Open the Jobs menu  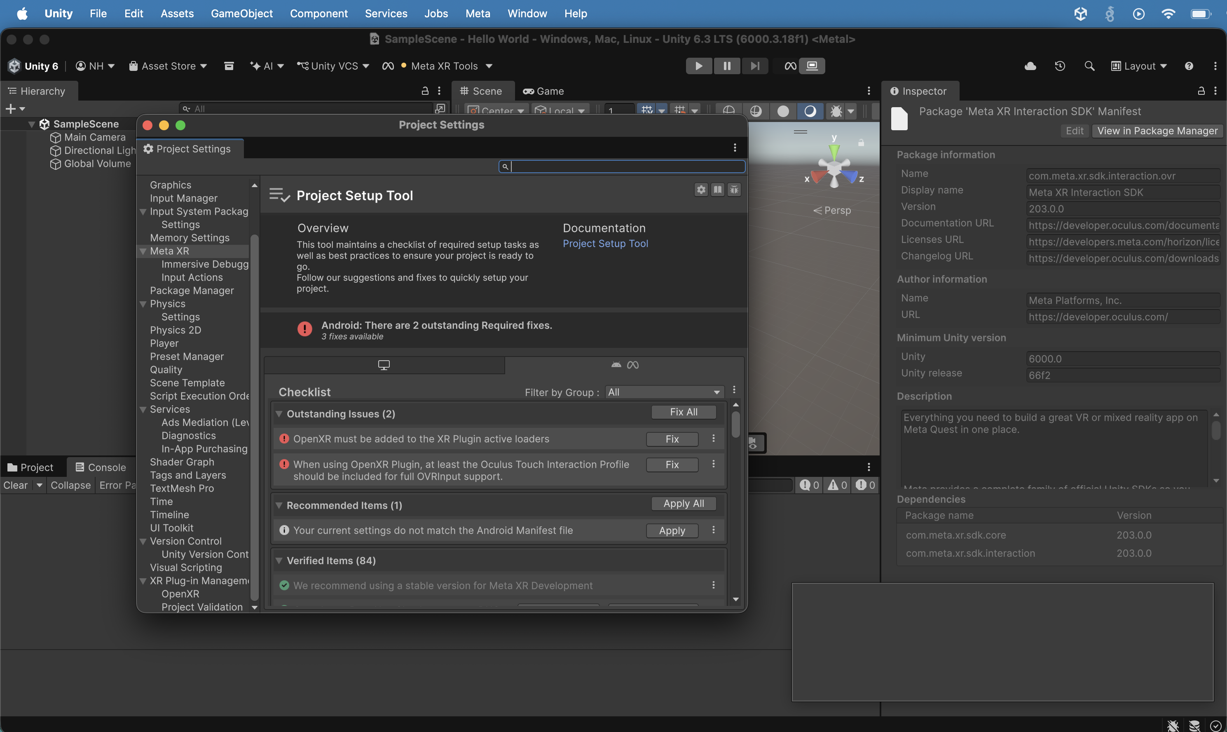click(436, 13)
